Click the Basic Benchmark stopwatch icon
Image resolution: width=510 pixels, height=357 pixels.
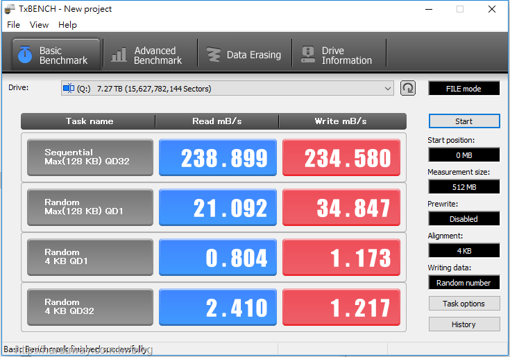click(25, 54)
